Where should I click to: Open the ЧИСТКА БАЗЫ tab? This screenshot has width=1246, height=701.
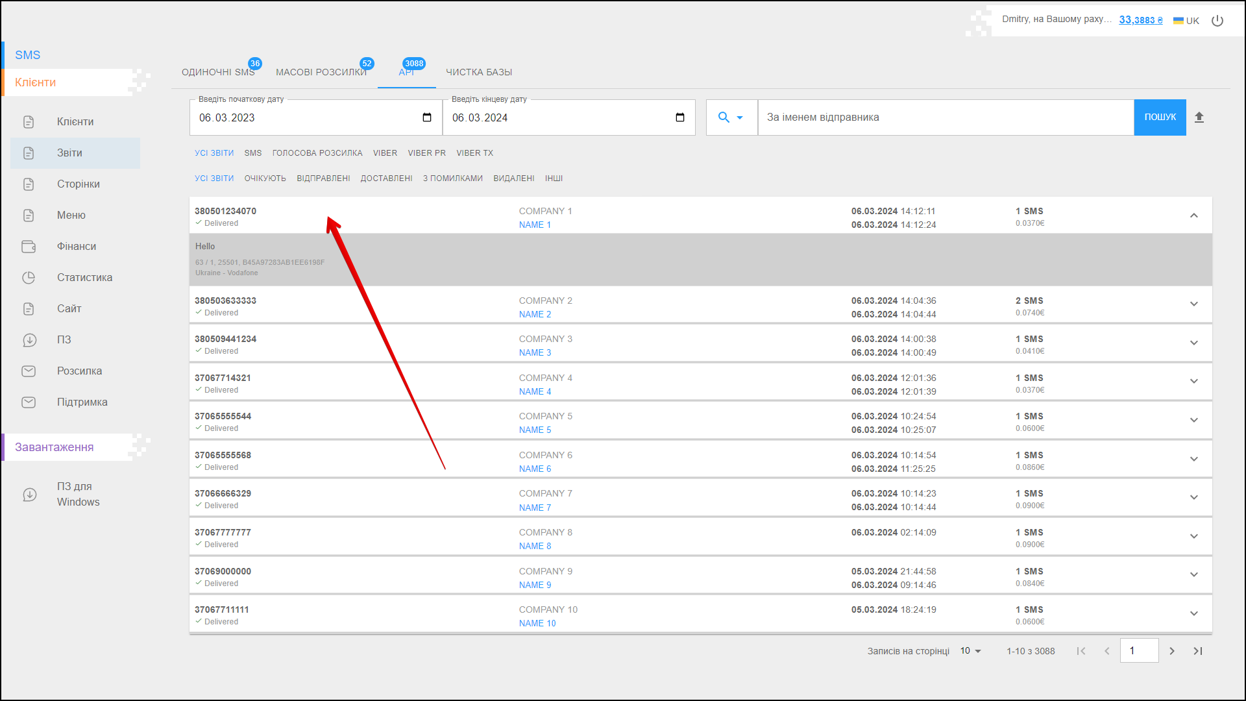click(479, 72)
